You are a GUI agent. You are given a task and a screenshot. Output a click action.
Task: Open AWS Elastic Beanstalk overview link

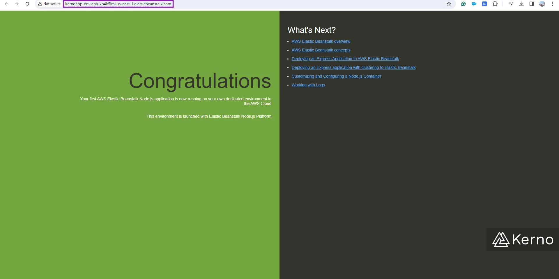tap(321, 41)
